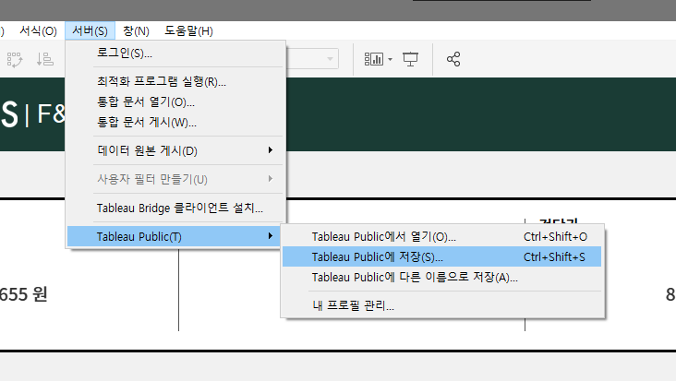Click the share workbook icon
Viewport: 676px width, 381px height.
tap(453, 59)
